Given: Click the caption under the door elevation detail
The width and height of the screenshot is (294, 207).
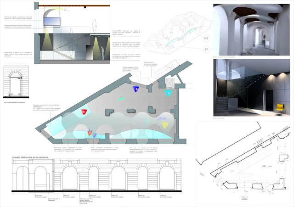Looking at the screenshot, I should pos(14,102).
